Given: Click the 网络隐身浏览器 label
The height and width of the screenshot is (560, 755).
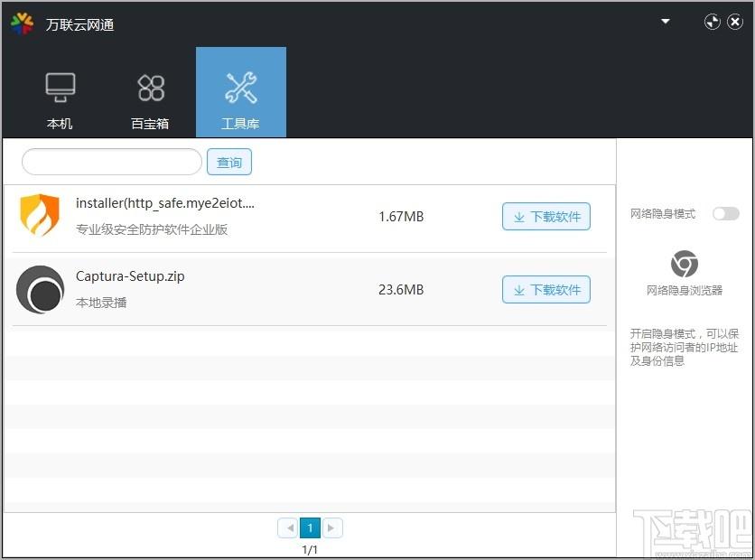Looking at the screenshot, I should point(685,290).
